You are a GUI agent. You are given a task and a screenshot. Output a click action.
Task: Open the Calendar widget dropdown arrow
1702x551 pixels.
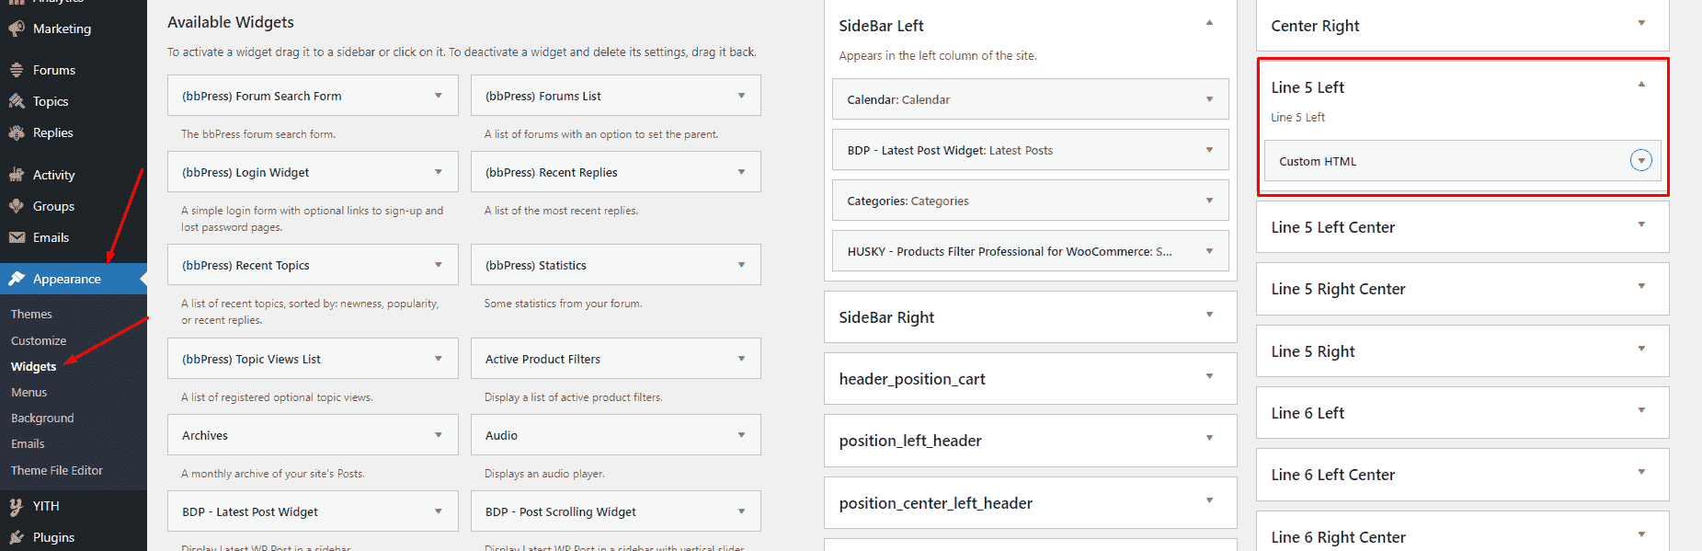pyautogui.click(x=1209, y=99)
